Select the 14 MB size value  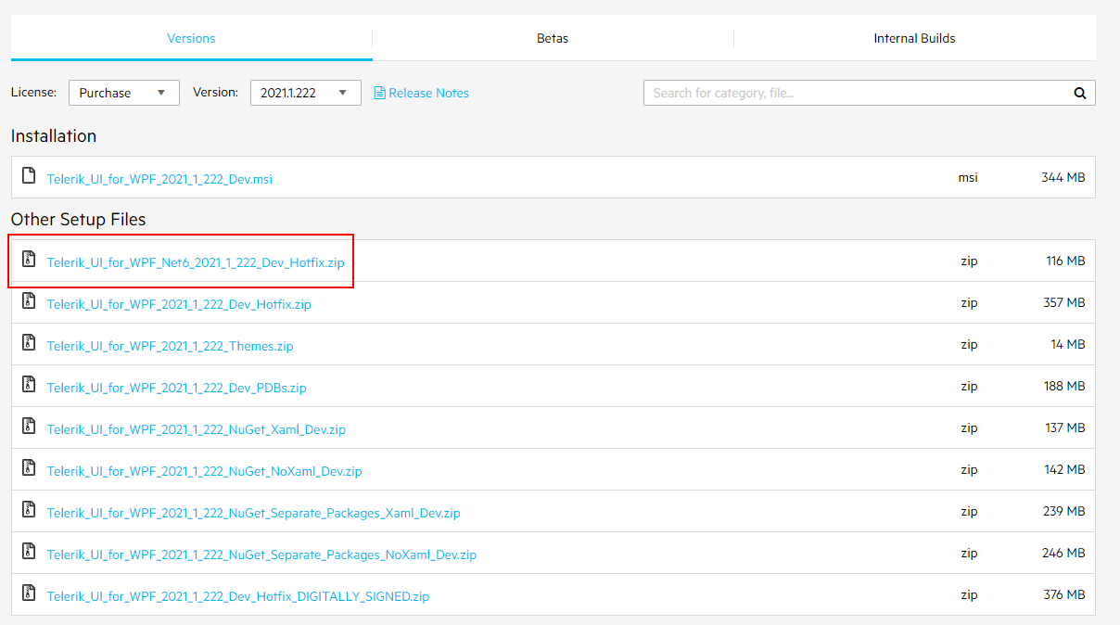pyautogui.click(x=1068, y=344)
